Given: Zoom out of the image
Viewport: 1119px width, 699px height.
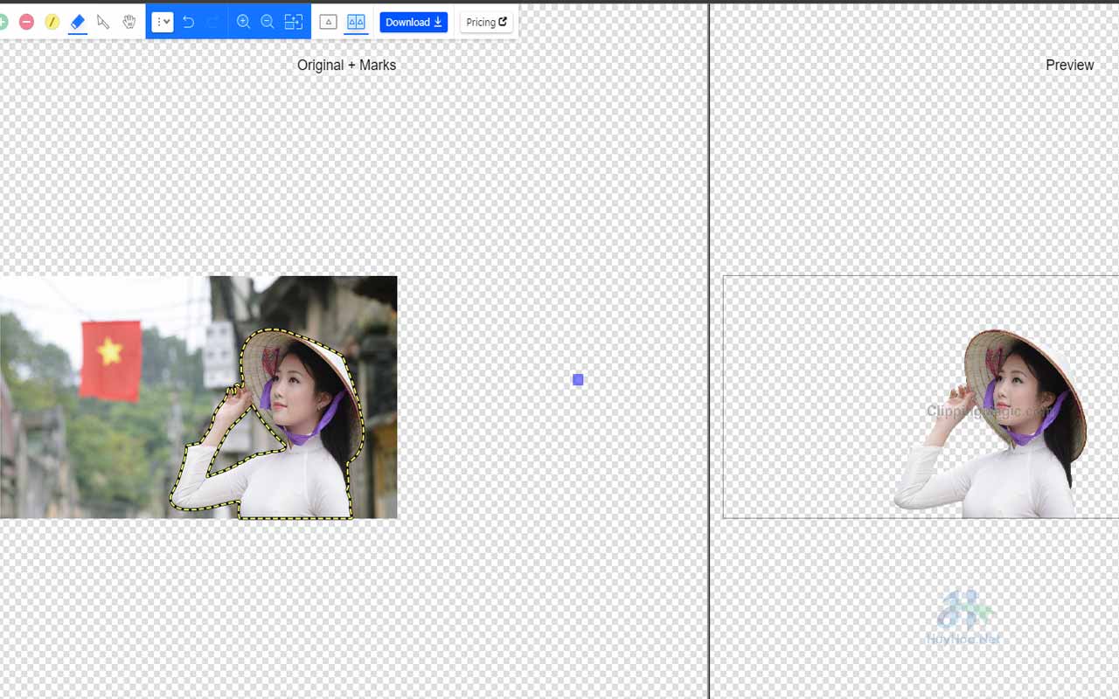Looking at the screenshot, I should (x=268, y=22).
